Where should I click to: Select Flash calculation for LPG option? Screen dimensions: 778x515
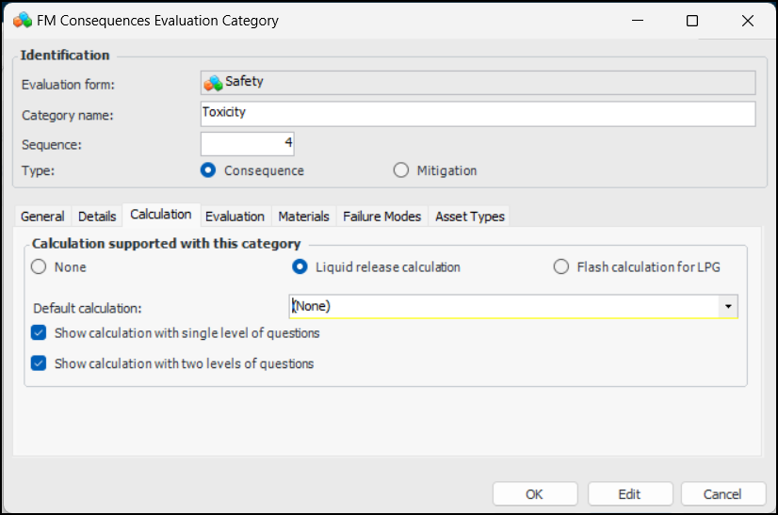tap(561, 266)
